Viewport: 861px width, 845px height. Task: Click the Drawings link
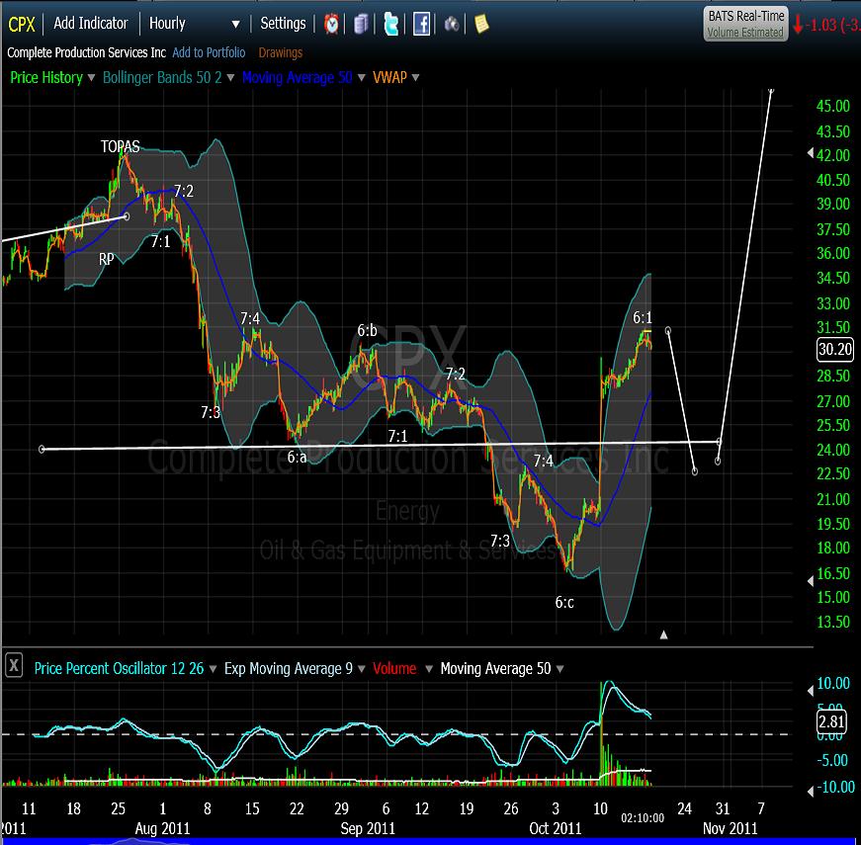pyautogui.click(x=281, y=52)
